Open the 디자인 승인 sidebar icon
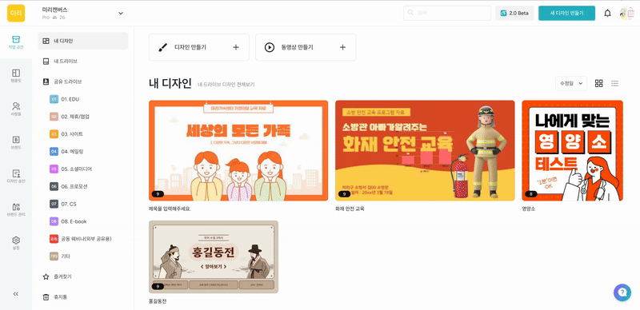 [x=16, y=177]
